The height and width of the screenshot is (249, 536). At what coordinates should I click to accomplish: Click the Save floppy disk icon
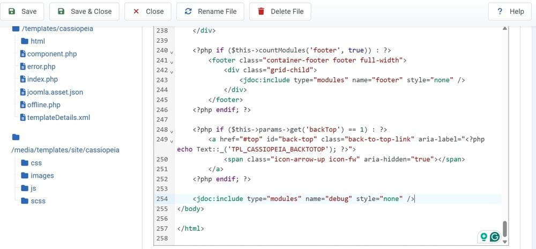click(x=12, y=12)
